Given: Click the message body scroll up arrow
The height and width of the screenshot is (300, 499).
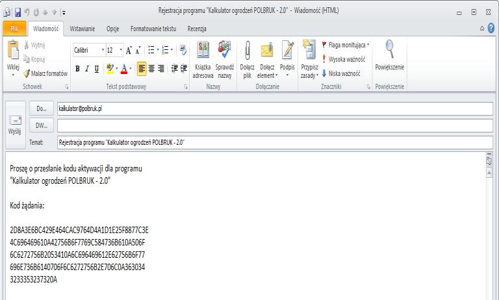Looking at the screenshot, I should (x=489, y=173).
